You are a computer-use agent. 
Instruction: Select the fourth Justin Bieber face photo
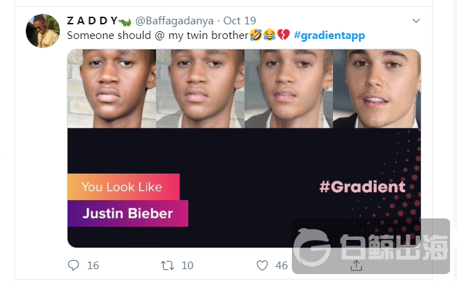pyautogui.click(x=377, y=89)
